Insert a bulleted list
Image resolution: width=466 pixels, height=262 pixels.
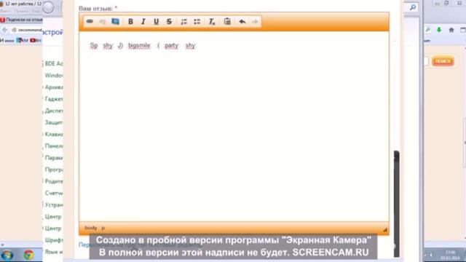point(197,21)
